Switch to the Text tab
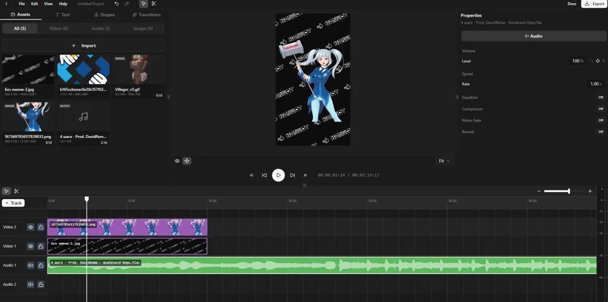This screenshot has width=608, height=302. (63, 15)
